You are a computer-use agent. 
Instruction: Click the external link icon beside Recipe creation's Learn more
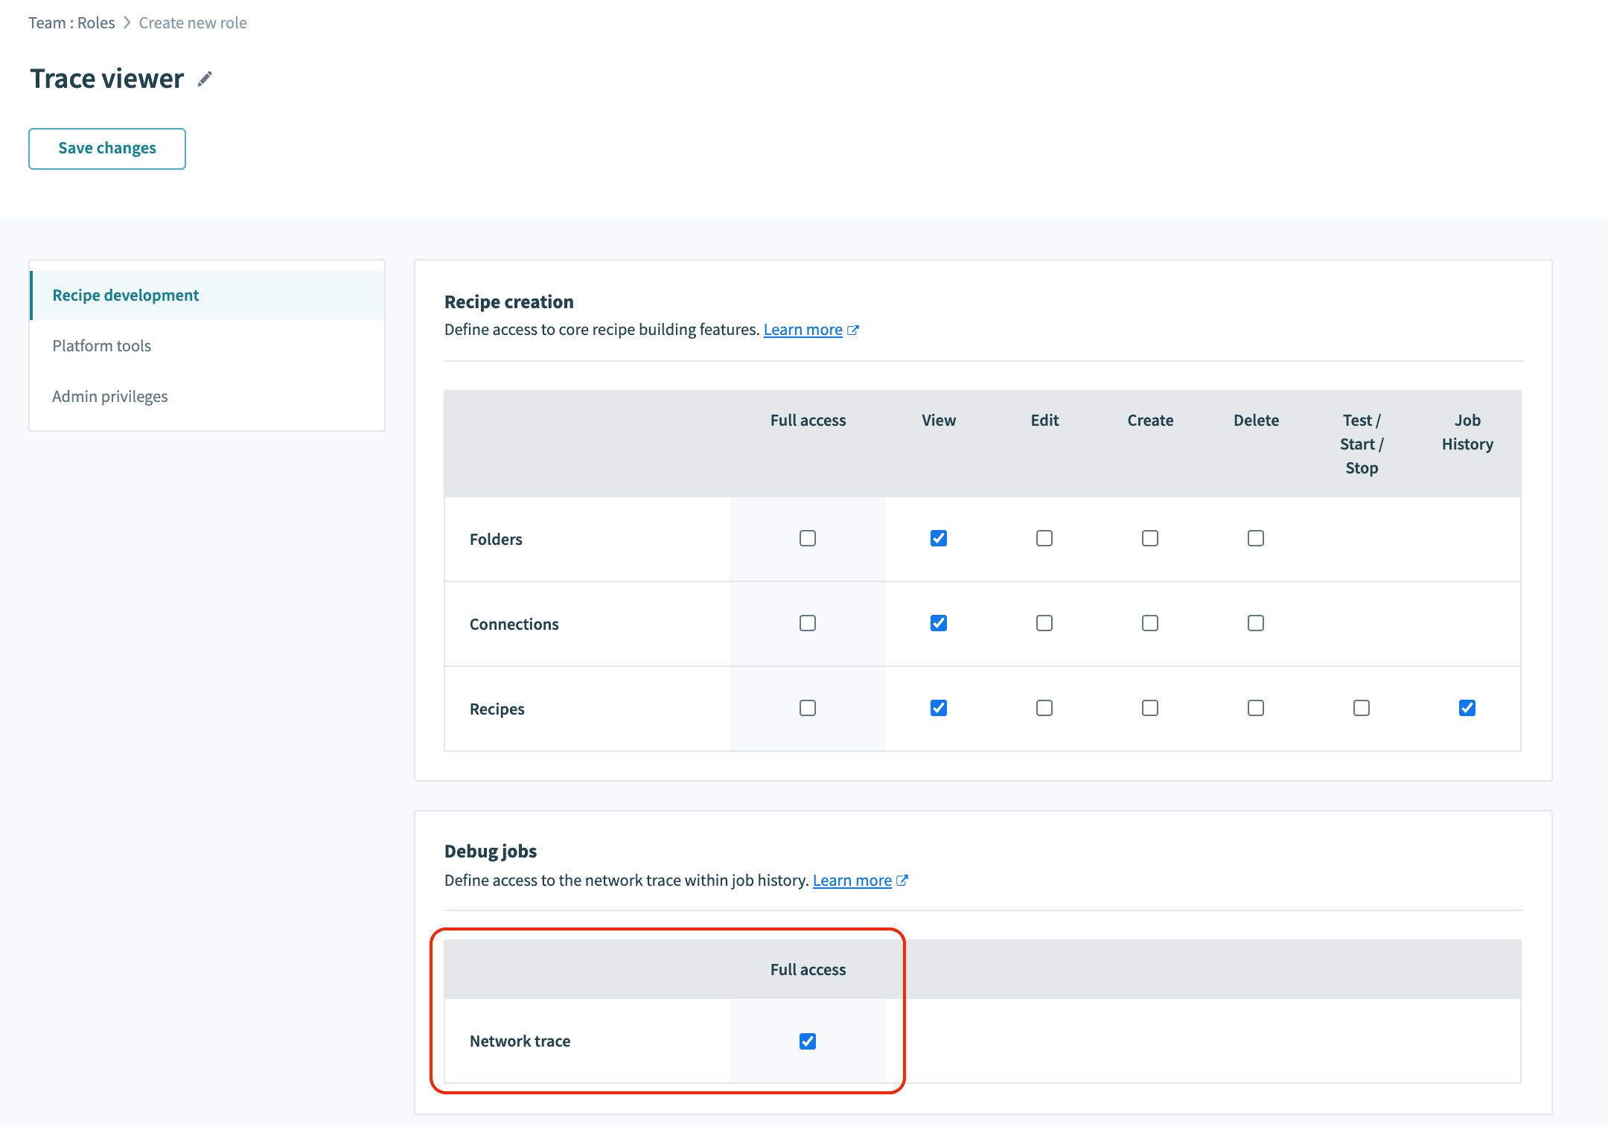tap(854, 329)
